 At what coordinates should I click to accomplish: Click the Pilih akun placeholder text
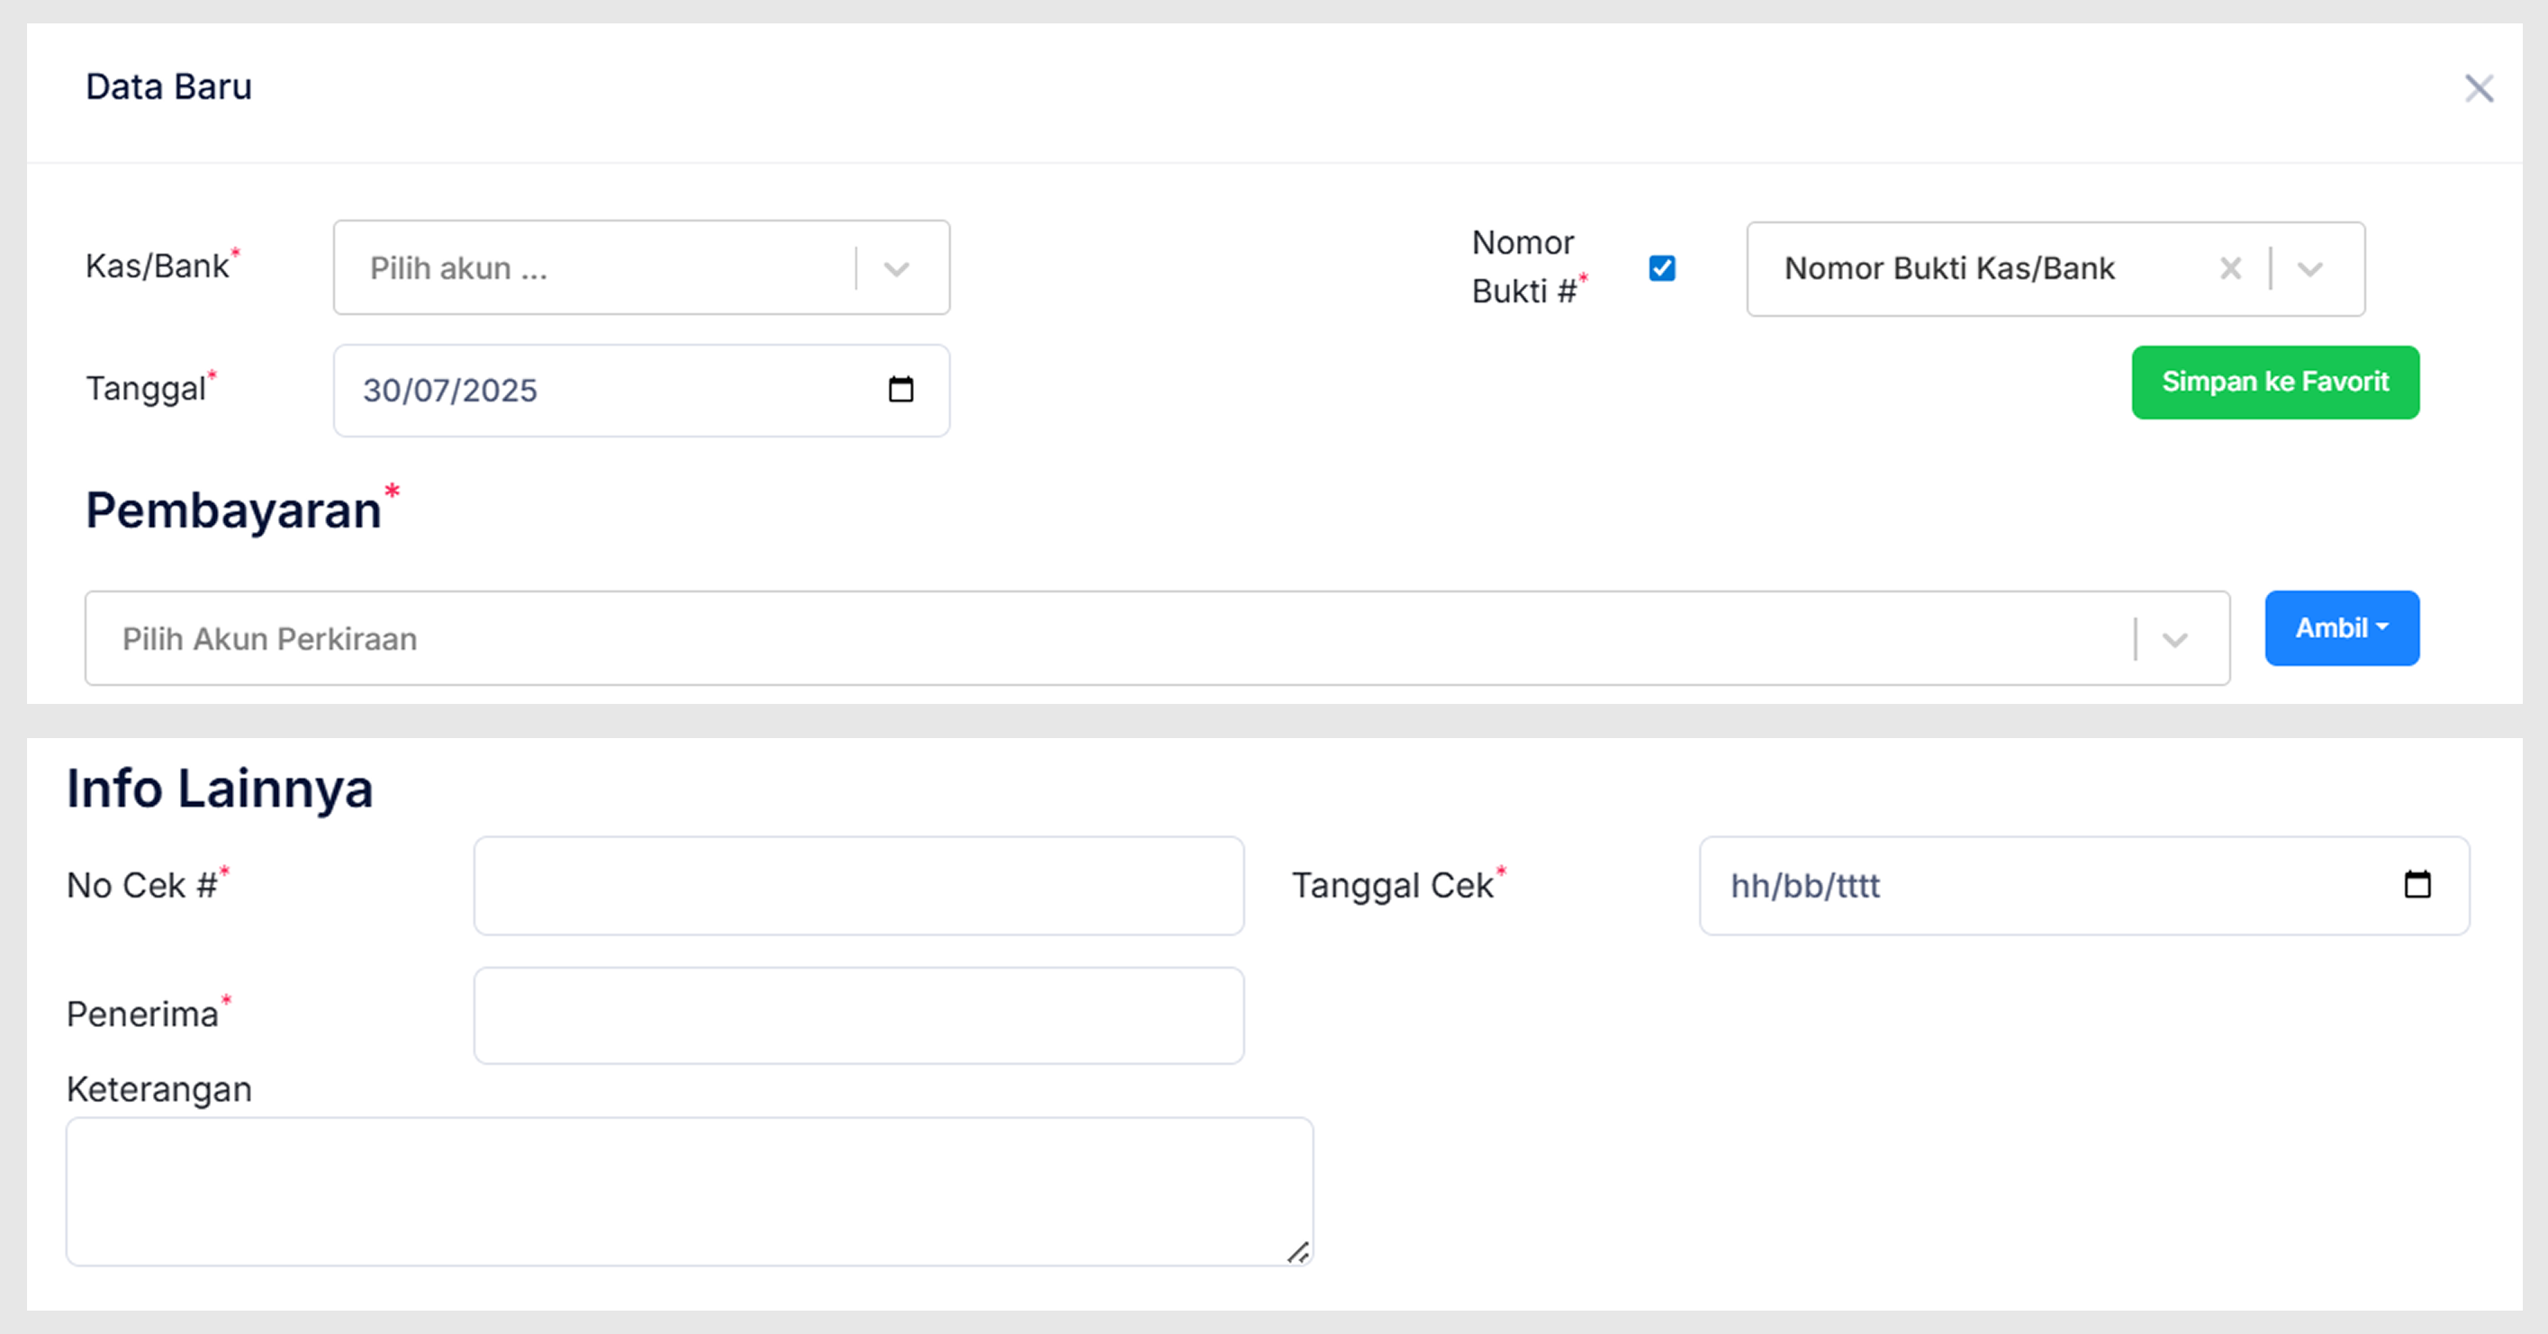pos(458,269)
